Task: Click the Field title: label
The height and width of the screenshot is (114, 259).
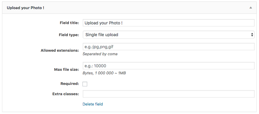Action: [69, 23]
